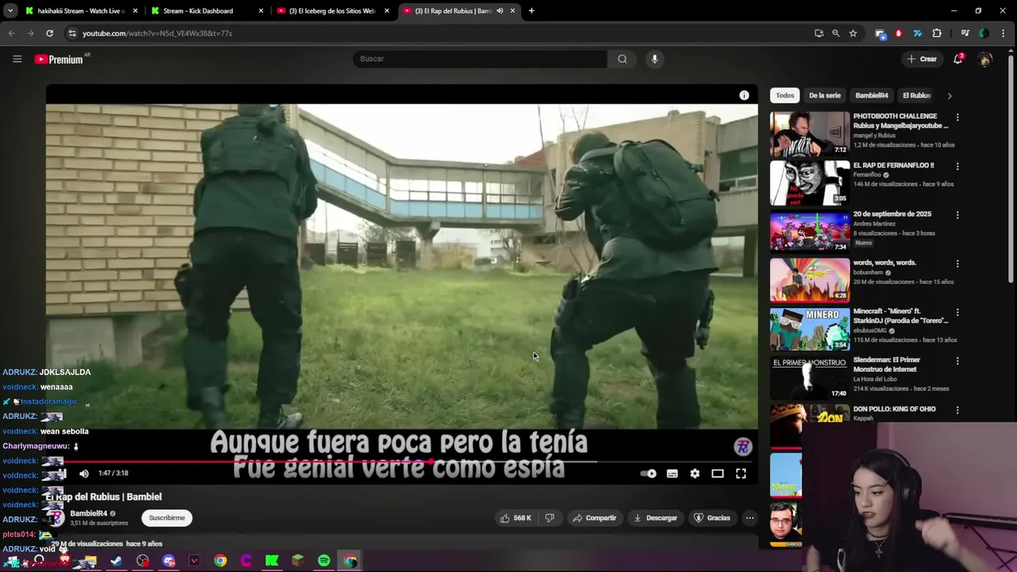
Task: Click the search magnifier button
Action: click(622, 59)
